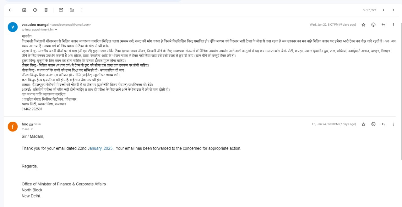Screen dimensions: 402x207
Task: Go to older email arrow
Action: [x=393, y=10]
